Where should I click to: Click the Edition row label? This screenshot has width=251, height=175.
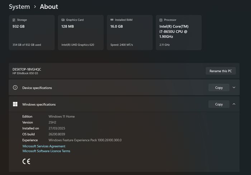click(x=27, y=117)
